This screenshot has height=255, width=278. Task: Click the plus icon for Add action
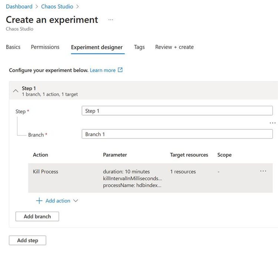39,201
